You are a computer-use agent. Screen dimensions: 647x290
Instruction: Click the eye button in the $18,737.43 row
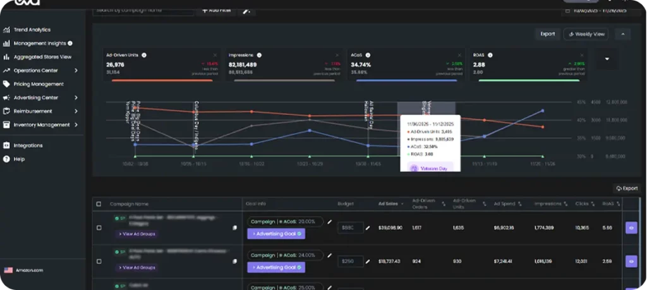coord(631,261)
